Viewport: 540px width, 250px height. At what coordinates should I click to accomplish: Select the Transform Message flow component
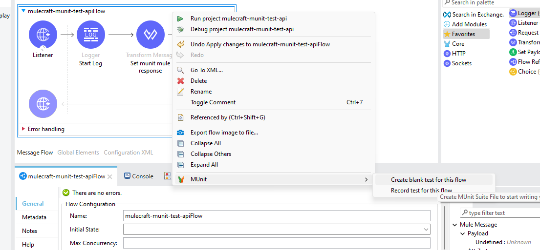(150, 35)
